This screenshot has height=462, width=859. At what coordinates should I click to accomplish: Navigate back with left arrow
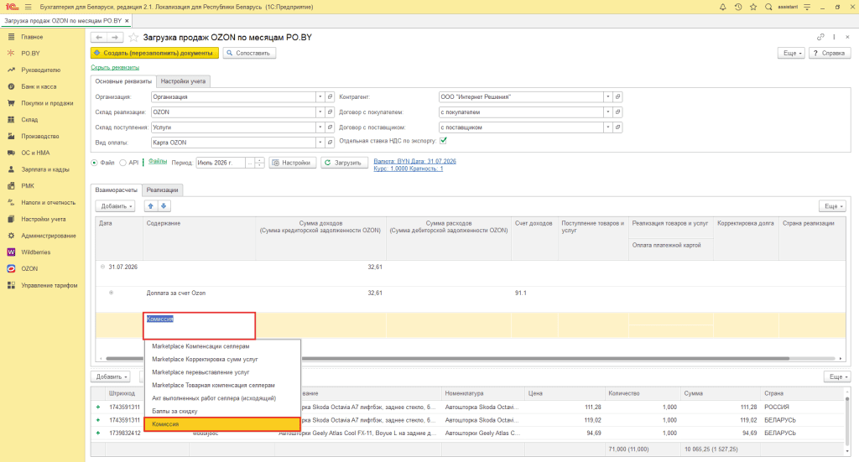(x=99, y=37)
